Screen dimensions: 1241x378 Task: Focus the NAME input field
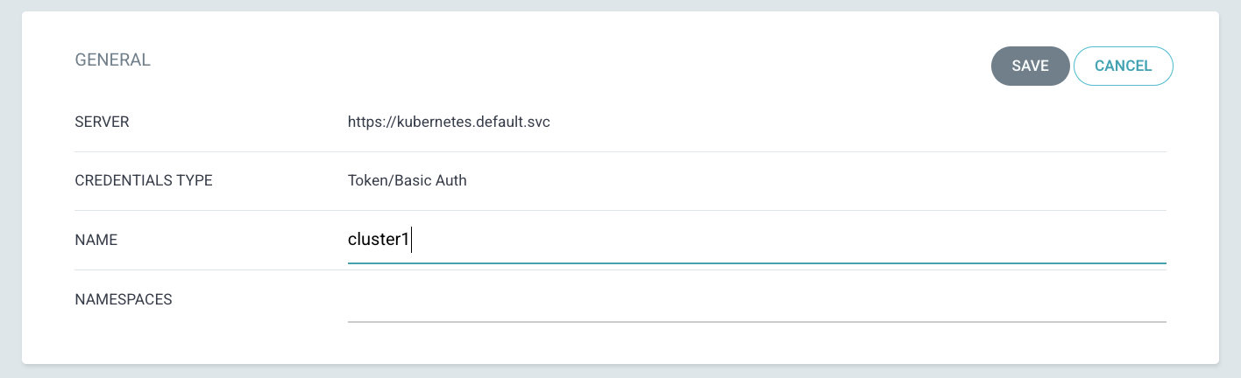tap(756, 241)
